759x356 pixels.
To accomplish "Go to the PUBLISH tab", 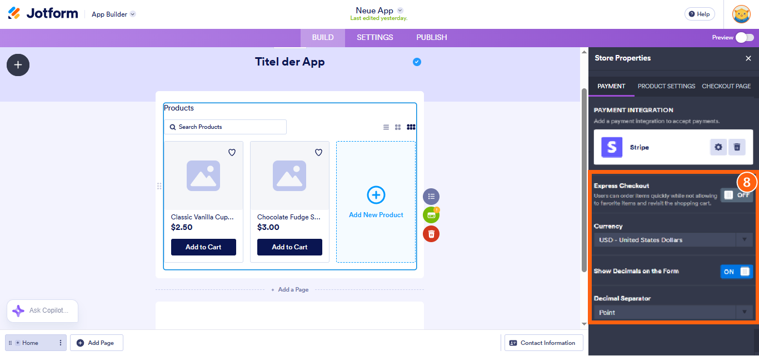I will coord(432,38).
